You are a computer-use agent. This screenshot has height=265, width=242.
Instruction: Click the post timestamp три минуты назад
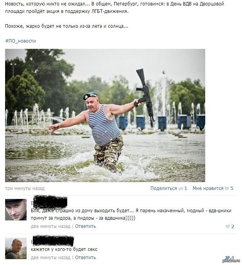pyautogui.click(x=25, y=188)
